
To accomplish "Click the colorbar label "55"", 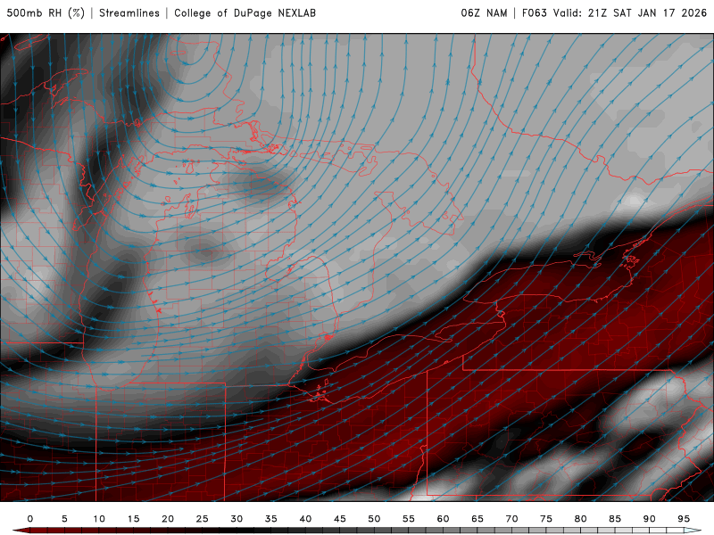I will [x=409, y=519].
